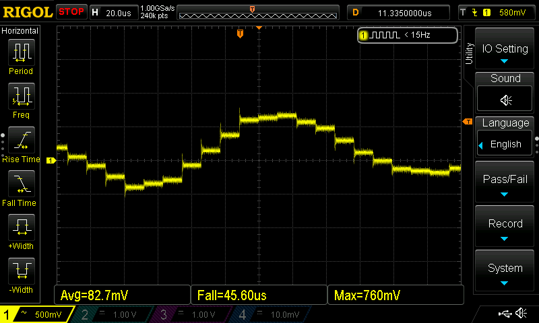539x323 pixels.
Task: Enable channel 4 at 10.0mV
Action: click(269, 314)
